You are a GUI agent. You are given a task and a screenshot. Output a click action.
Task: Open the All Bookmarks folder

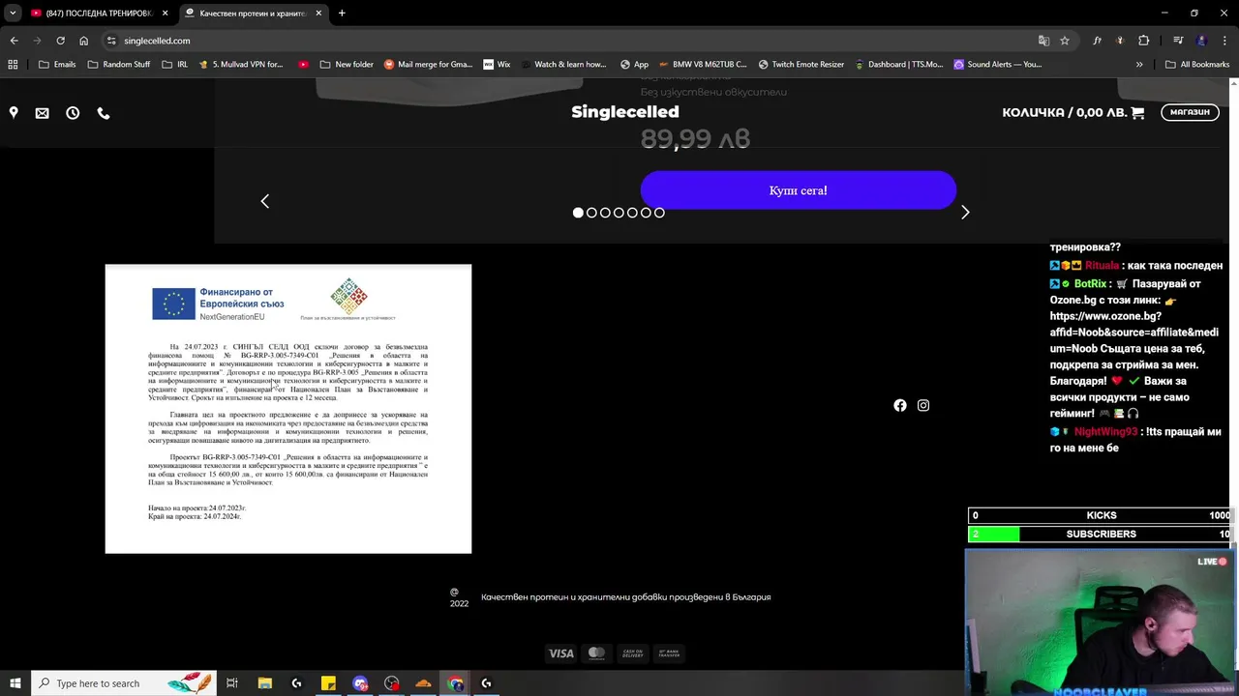pyautogui.click(x=1197, y=65)
